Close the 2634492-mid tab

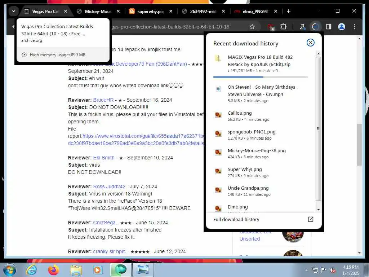coord(223,11)
